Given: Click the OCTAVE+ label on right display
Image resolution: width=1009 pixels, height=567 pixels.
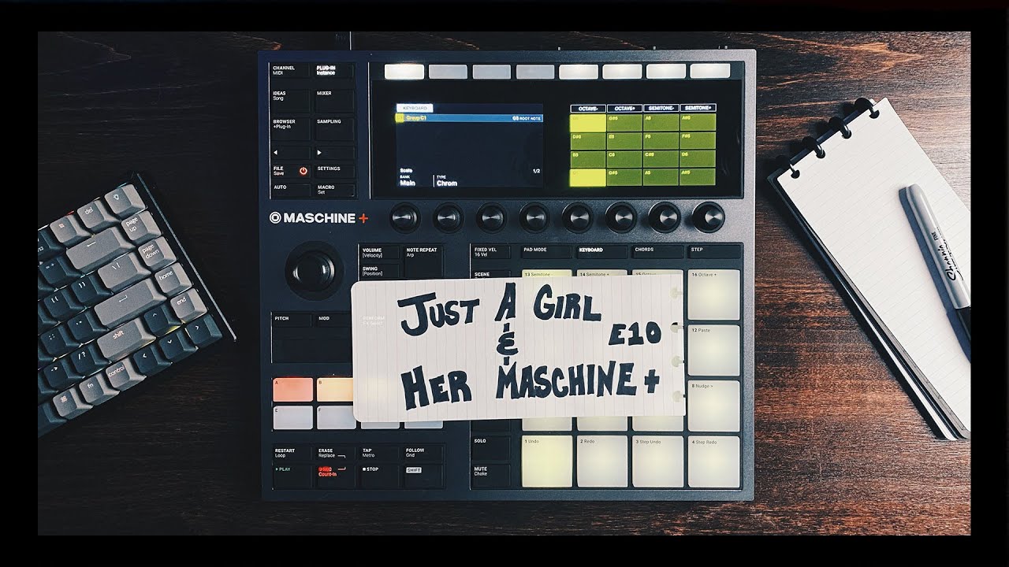Looking at the screenshot, I should click(624, 108).
